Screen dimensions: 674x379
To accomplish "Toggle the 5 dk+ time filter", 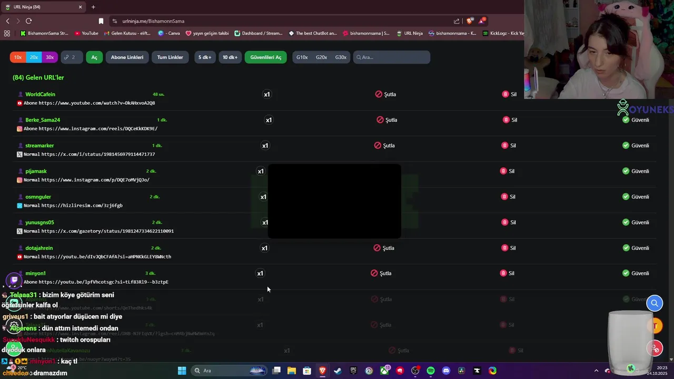I will pos(205,57).
